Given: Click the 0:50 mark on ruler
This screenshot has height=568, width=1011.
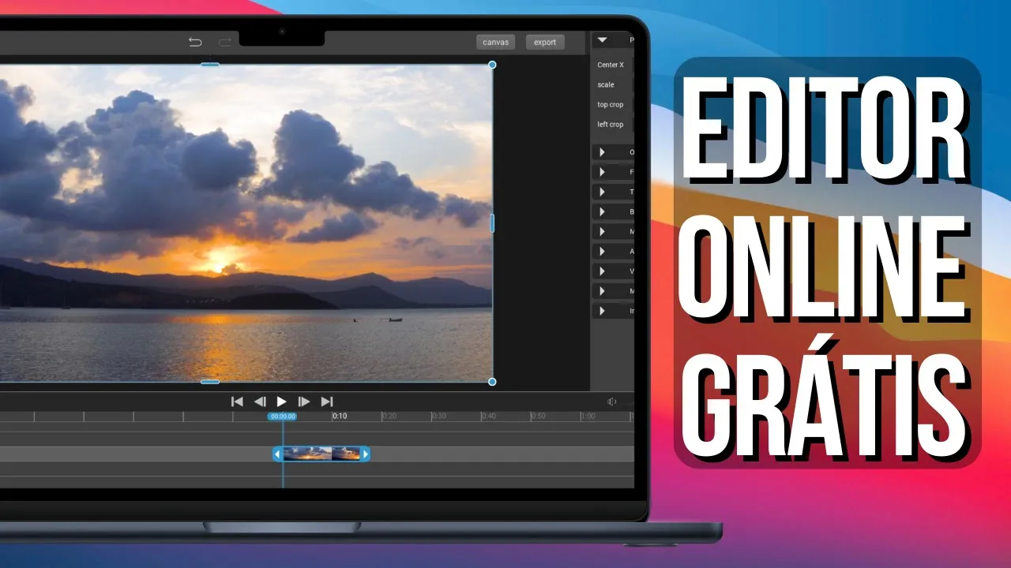Looking at the screenshot, I should tap(539, 416).
